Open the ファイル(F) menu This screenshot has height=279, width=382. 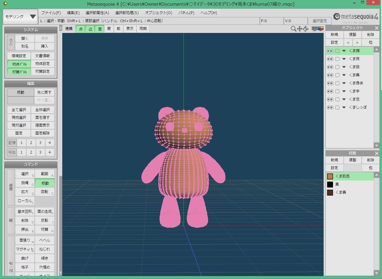pos(51,13)
